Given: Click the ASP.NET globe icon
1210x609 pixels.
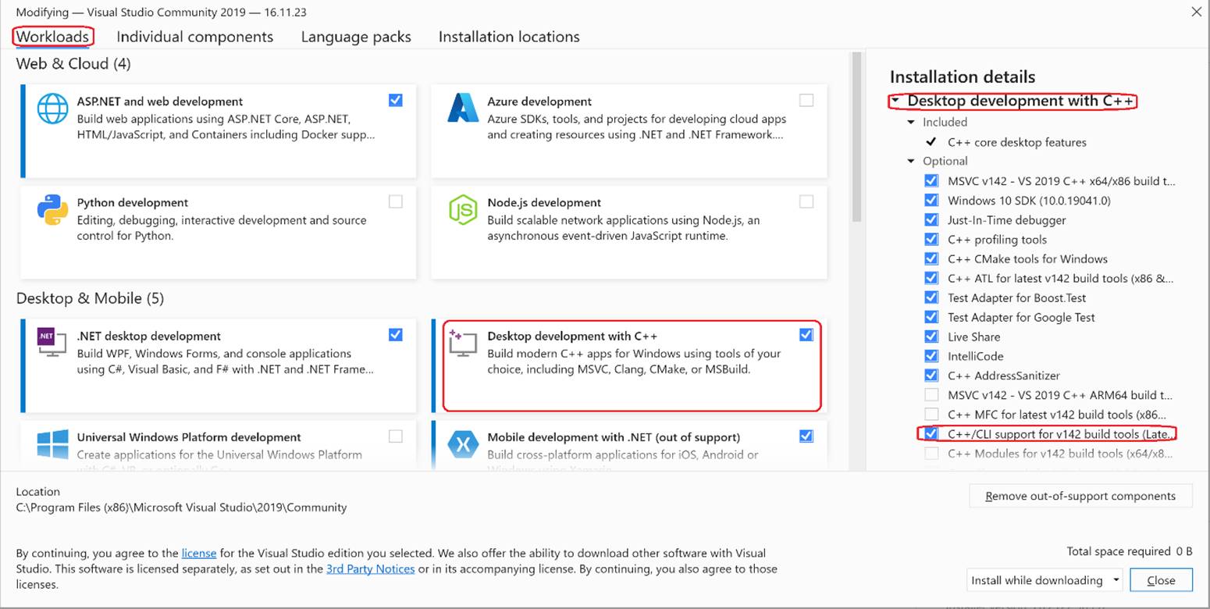Looking at the screenshot, I should [53, 109].
